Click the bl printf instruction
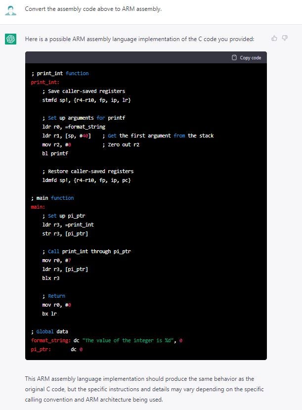The image size is (302, 410). click(55, 153)
